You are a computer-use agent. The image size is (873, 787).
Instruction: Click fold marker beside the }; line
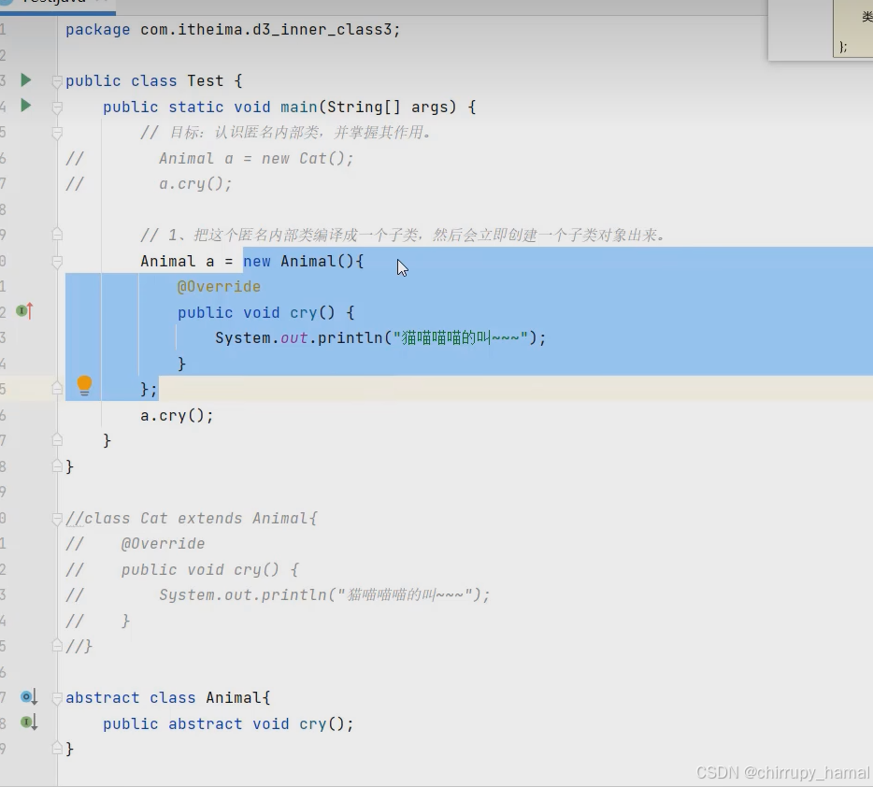tap(57, 389)
